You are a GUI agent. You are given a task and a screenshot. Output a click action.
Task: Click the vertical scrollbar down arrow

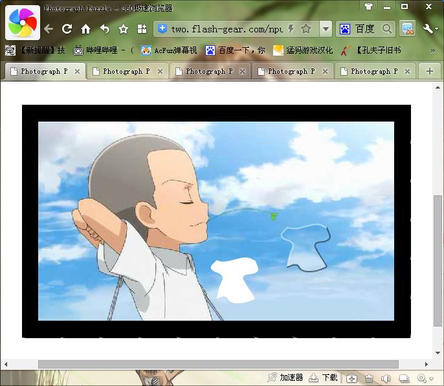(x=438, y=352)
